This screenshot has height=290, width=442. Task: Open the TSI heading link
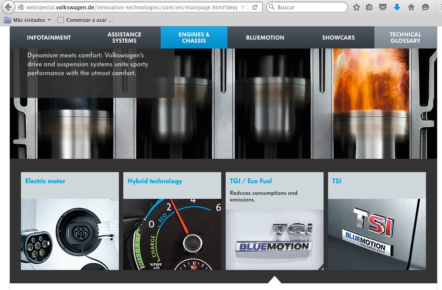[337, 181]
